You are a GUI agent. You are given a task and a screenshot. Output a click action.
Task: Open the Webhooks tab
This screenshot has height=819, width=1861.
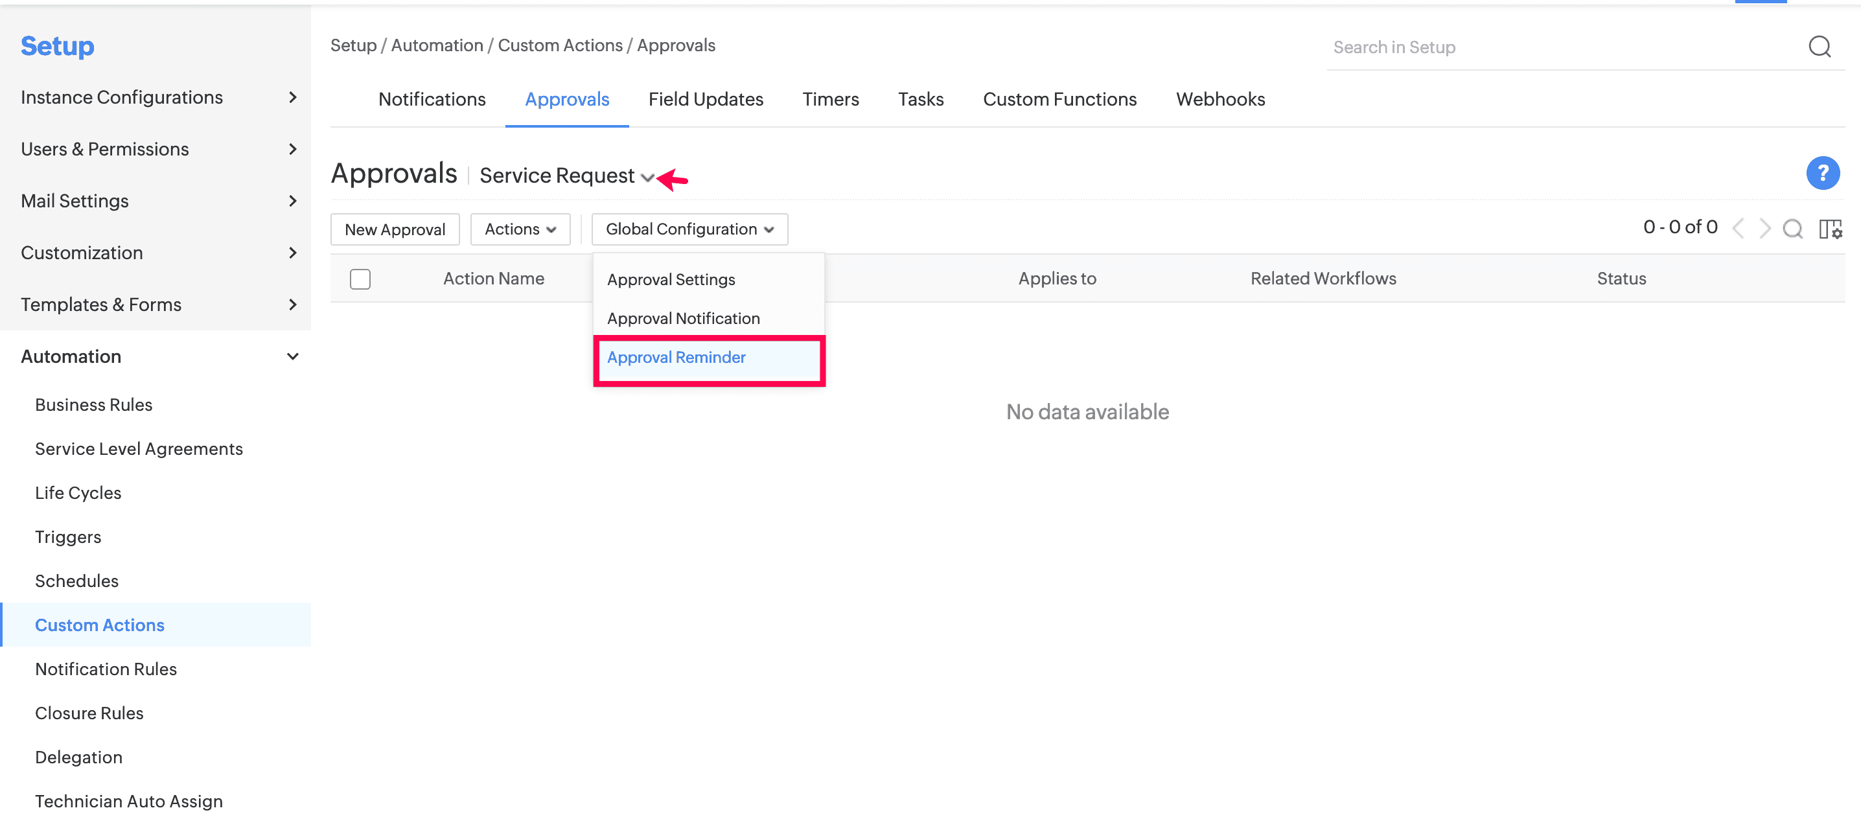tap(1220, 99)
